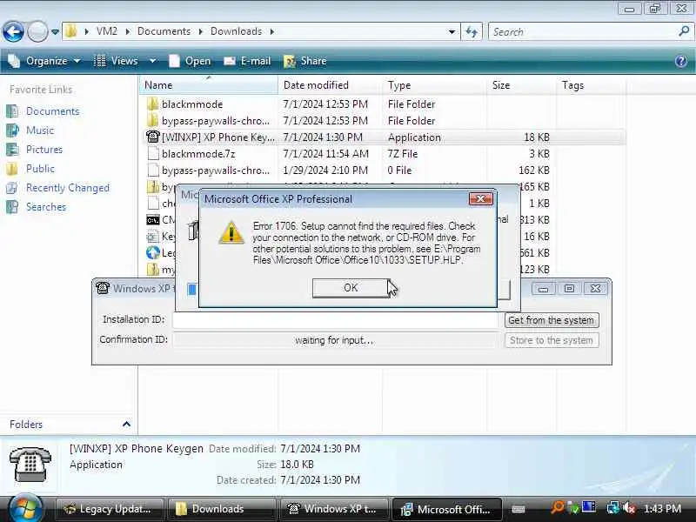
Task: Switch to Windows XP t... taskbar button
Action: [x=334, y=509]
